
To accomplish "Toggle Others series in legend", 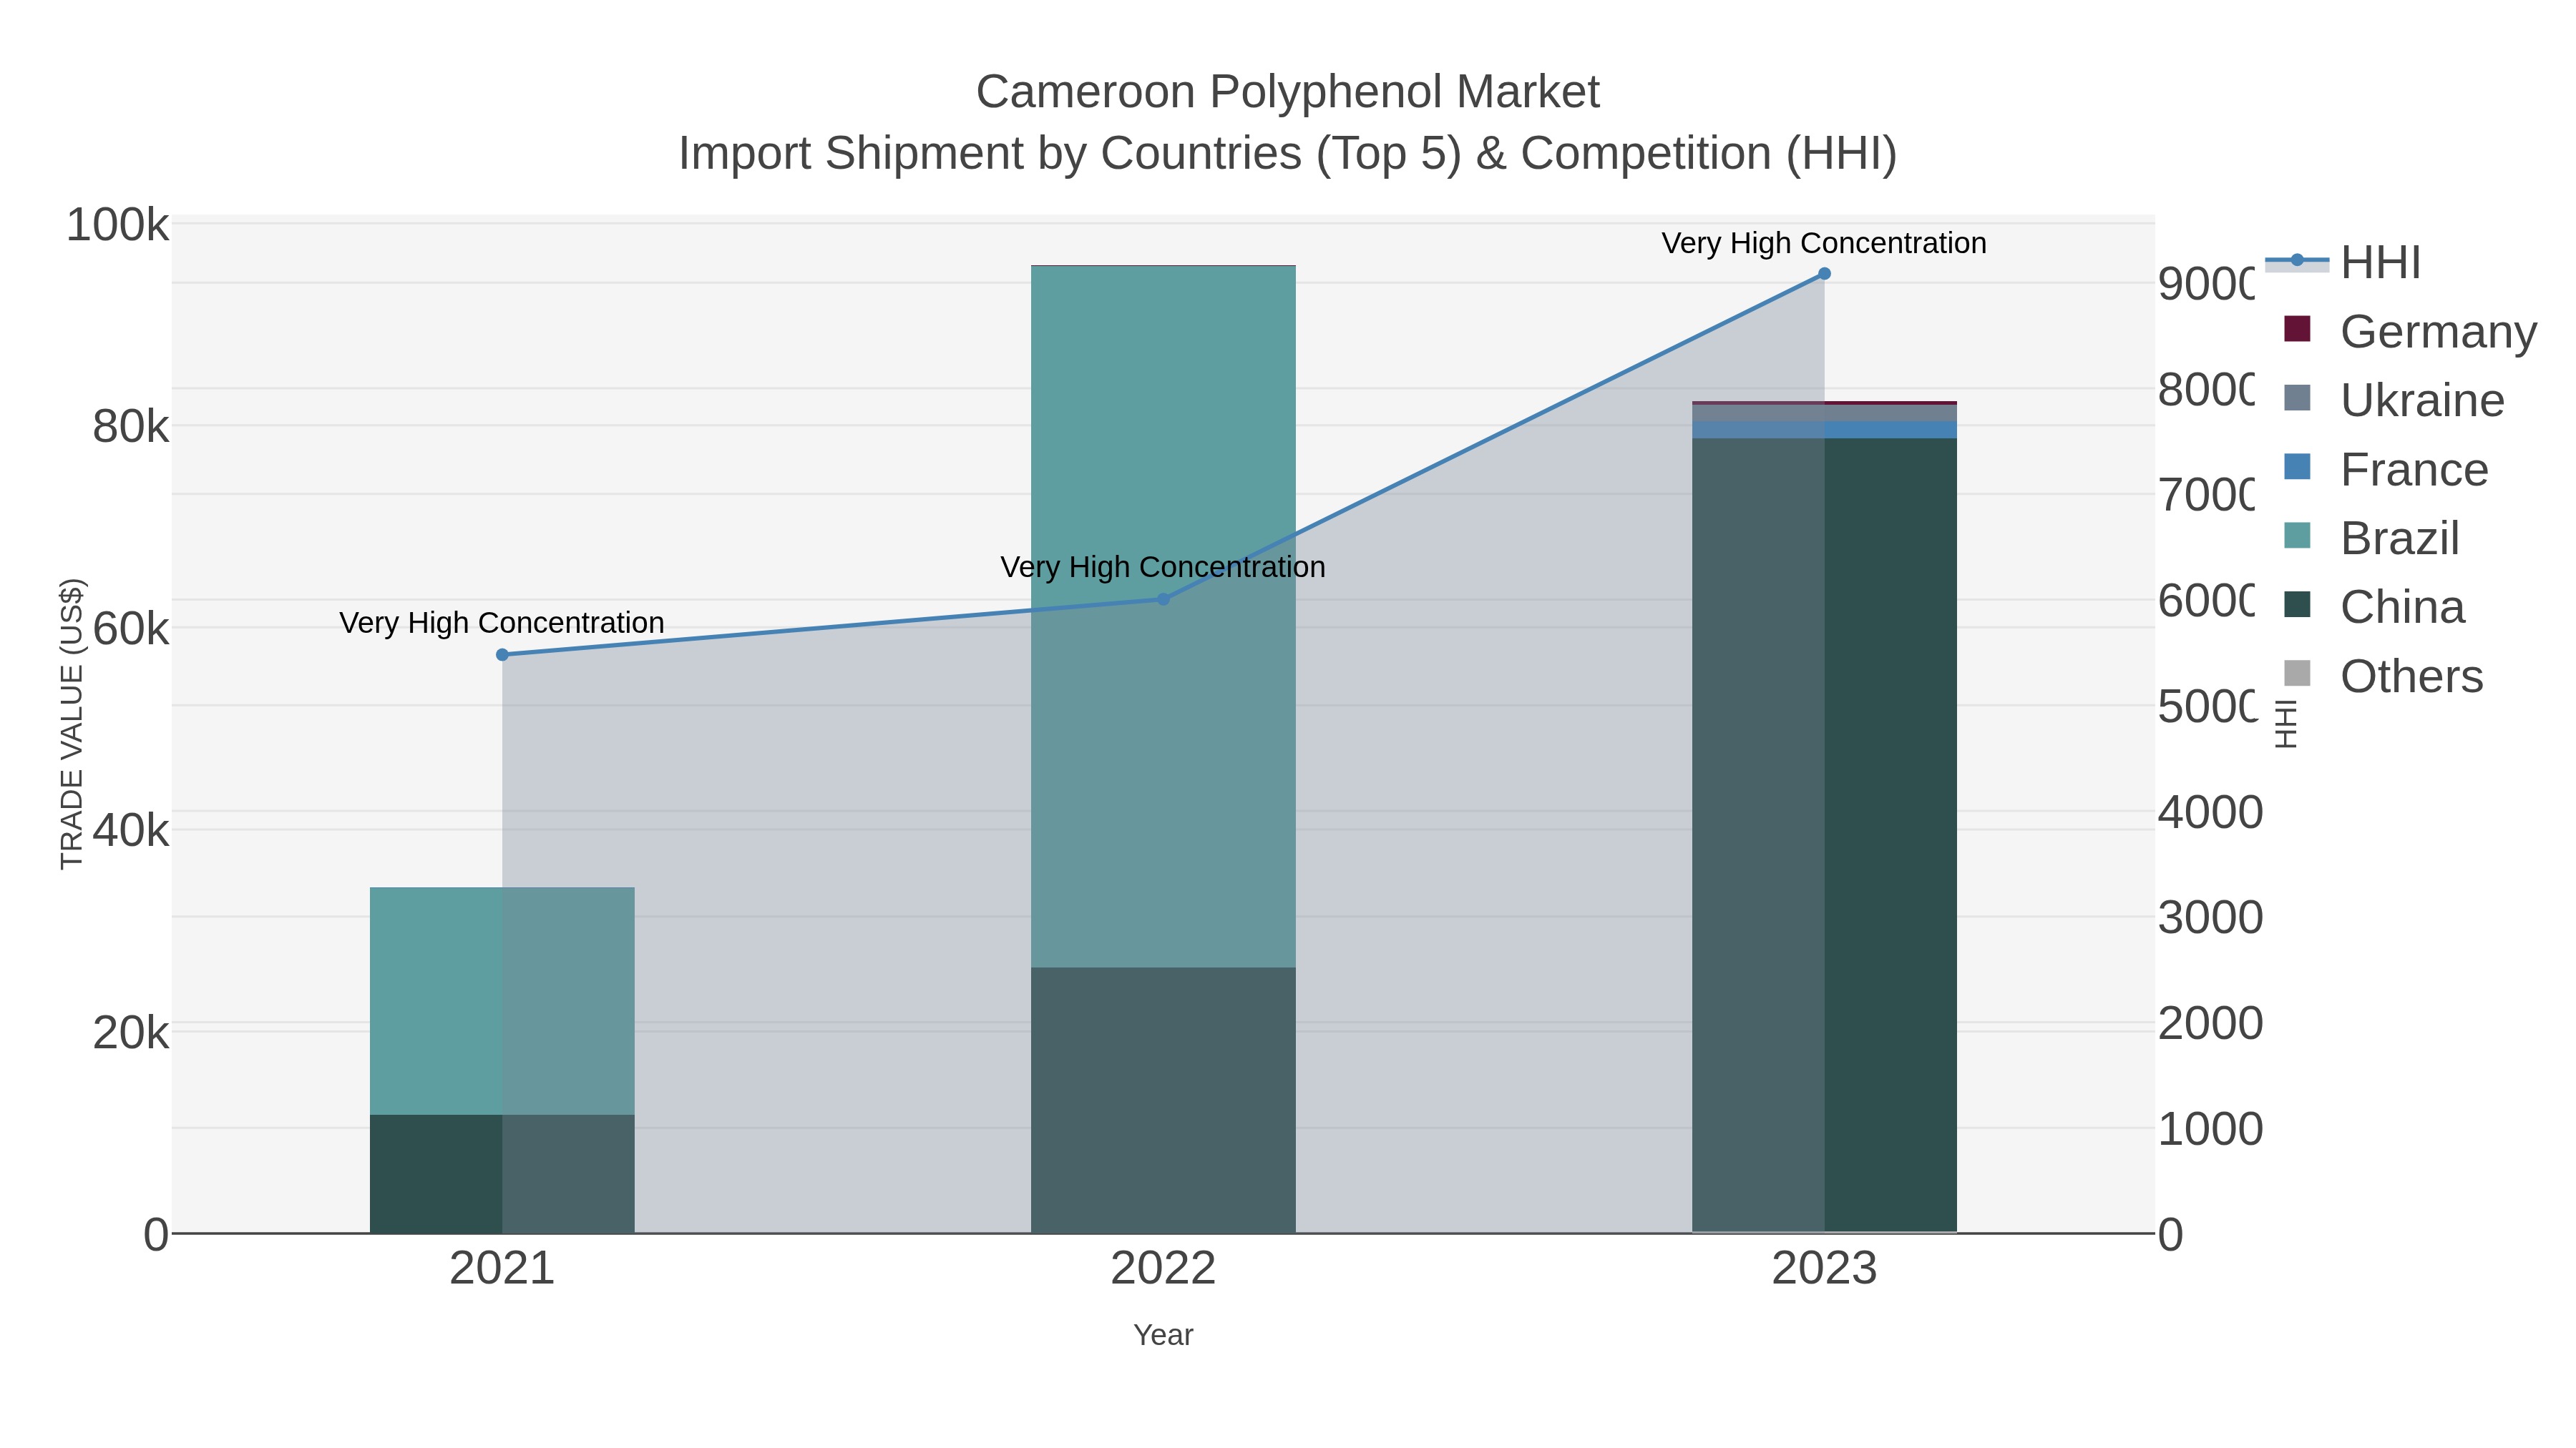I will 2384,676.
